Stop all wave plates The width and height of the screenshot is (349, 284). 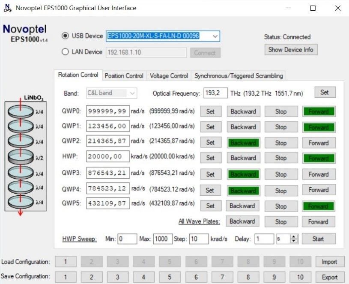point(281,222)
